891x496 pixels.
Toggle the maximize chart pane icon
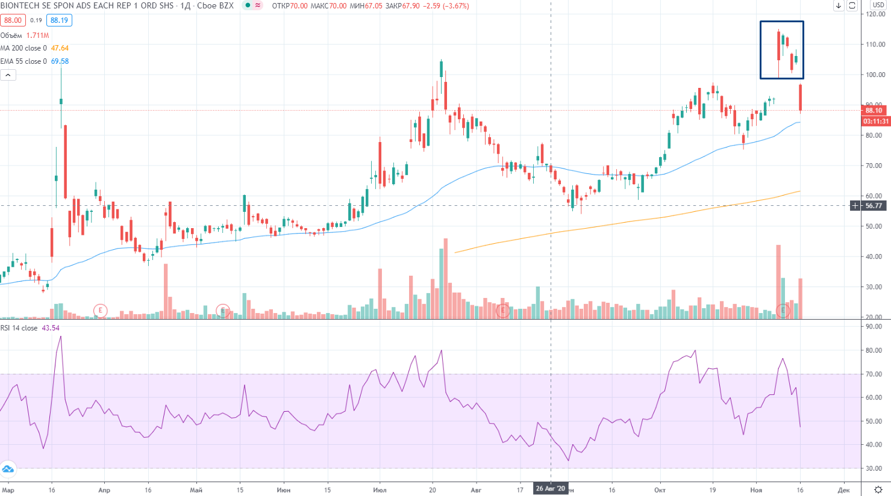click(852, 5)
